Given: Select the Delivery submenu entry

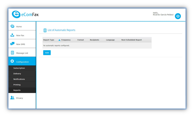Looking at the screenshot, I should pyautogui.click(x=22, y=74).
